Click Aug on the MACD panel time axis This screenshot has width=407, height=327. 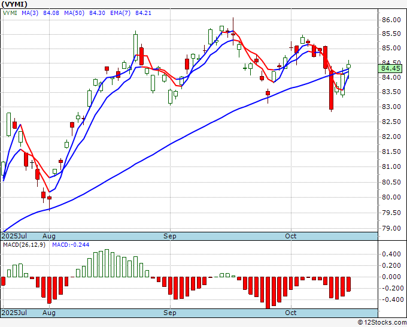pos(49,313)
